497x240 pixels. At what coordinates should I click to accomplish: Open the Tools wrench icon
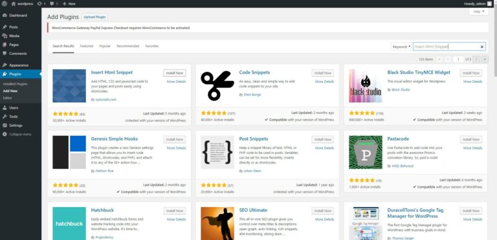(x=5, y=116)
